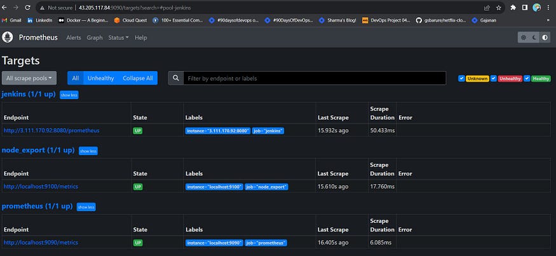Viewport: 556px width, 256px height.
Task: Open the Docker — A Beginn... bookmark
Action: click(x=83, y=20)
